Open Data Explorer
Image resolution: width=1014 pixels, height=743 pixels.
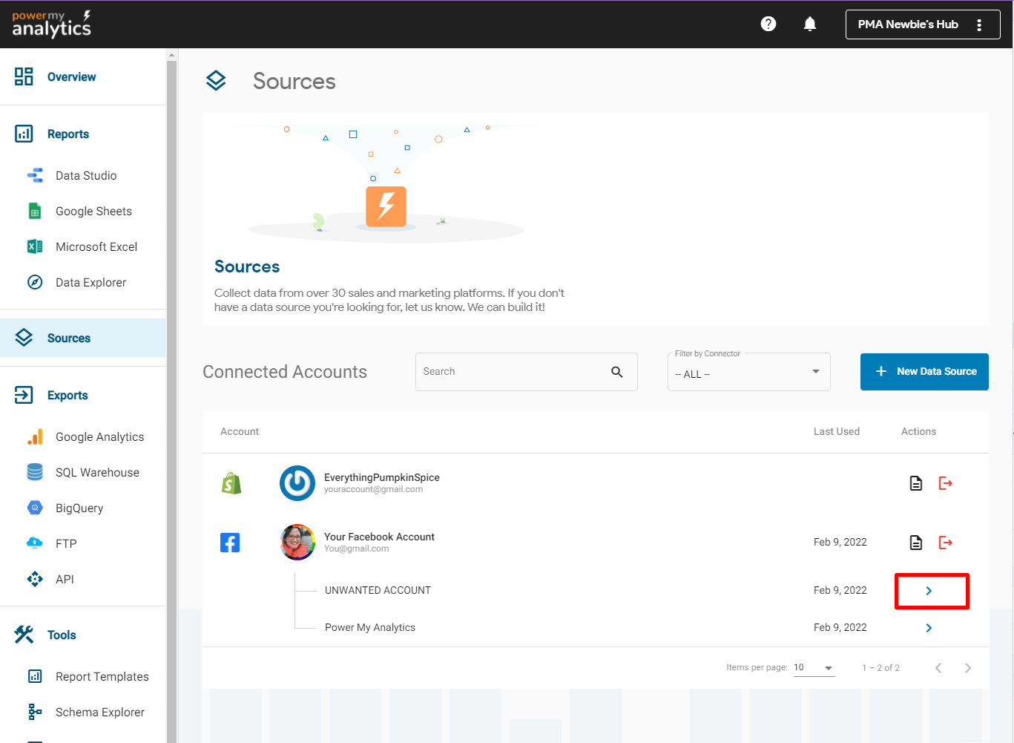tap(90, 282)
